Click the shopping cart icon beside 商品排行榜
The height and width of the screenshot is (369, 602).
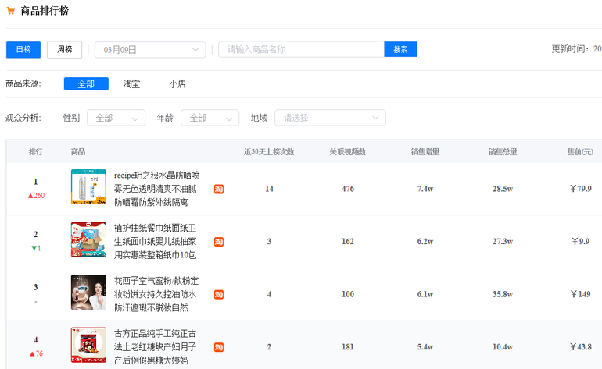10,10
